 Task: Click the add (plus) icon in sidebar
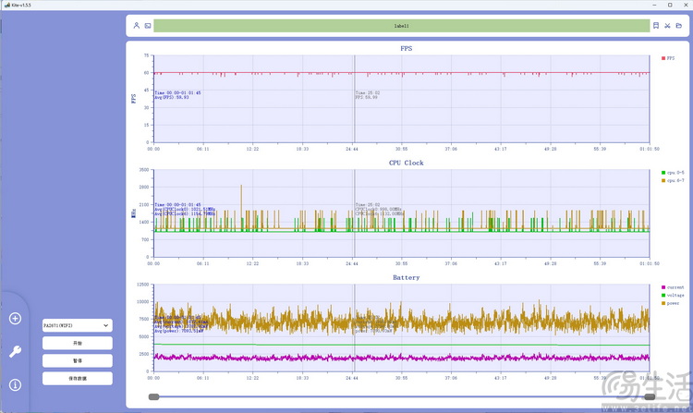pyautogui.click(x=15, y=319)
